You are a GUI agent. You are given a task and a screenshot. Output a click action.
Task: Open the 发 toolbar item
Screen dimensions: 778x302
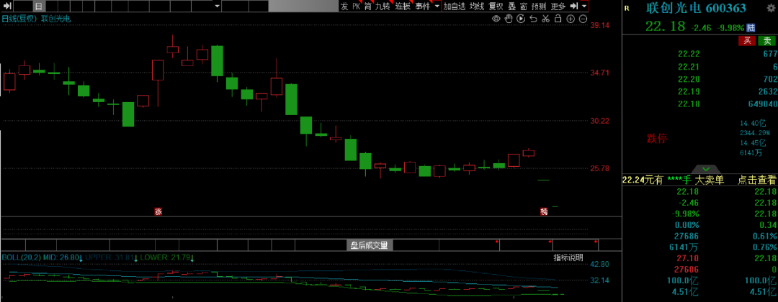(x=344, y=6)
